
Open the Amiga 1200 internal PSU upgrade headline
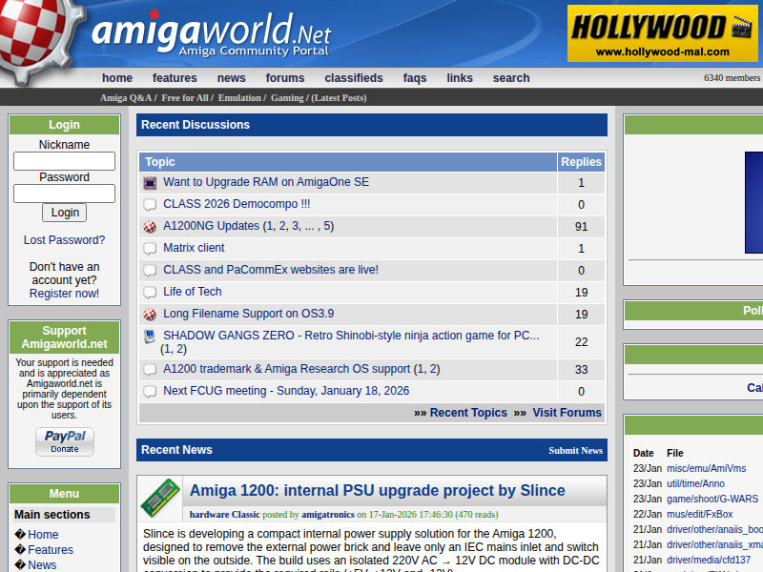[377, 491]
